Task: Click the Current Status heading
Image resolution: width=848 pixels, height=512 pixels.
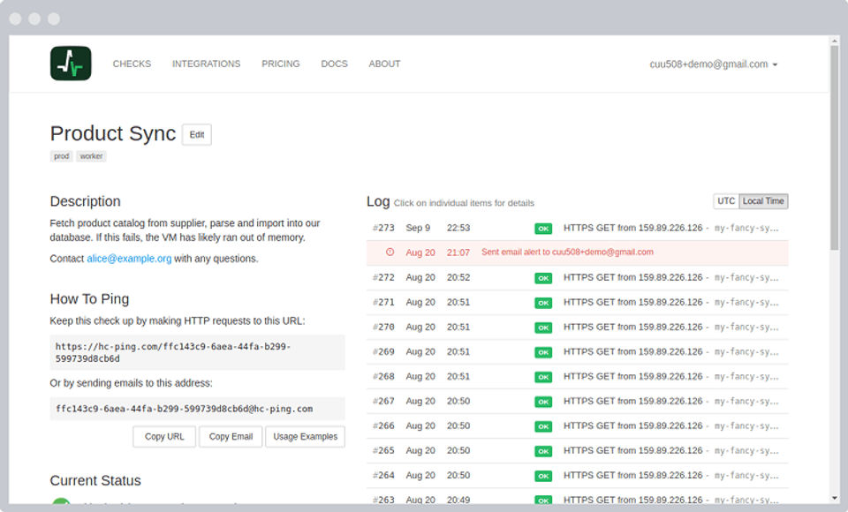Action: pos(95,480)
